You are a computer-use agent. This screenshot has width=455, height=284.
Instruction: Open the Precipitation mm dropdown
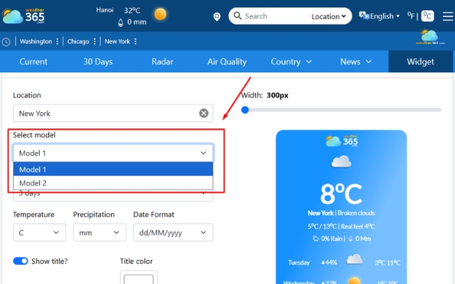click(100, 232)
